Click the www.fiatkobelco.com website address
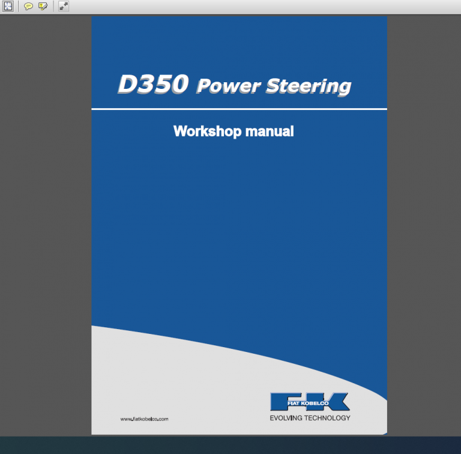The image size is (461, 454). (x=144, y=419)
